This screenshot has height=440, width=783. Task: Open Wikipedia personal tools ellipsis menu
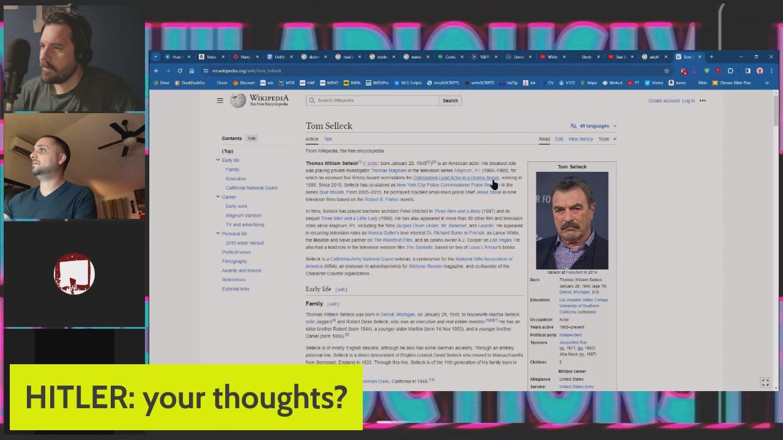pyautogui.click(x=703, y=101)
